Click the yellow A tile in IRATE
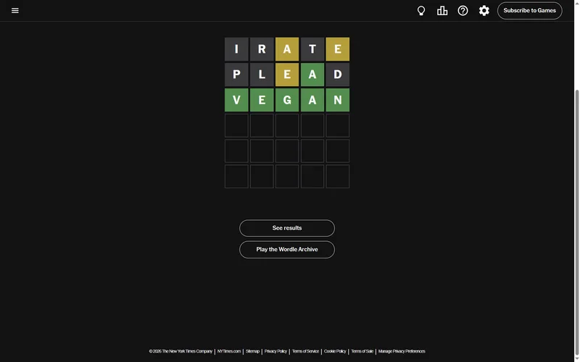Screen dimensions: 580x362 pyautogui.click(x=287, y=49)
